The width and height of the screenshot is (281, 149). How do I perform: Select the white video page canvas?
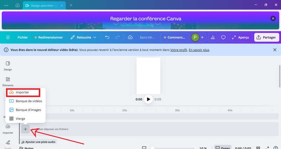[x=148, y=76]
